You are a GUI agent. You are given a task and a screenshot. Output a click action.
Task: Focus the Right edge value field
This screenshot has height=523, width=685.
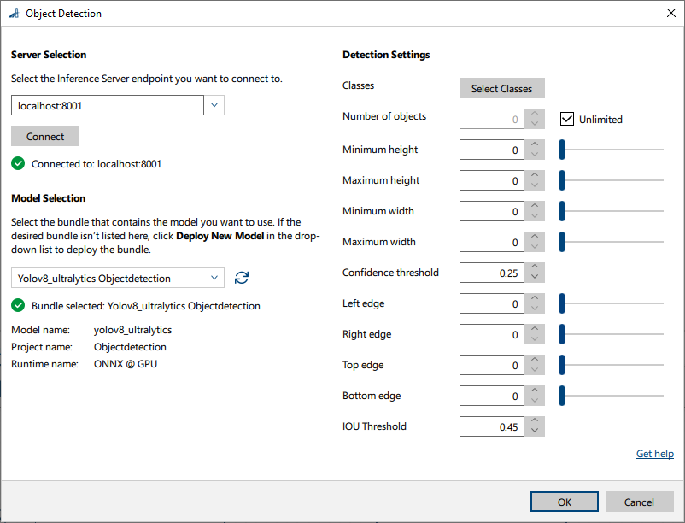pyautogui.click(x=491, y=334)
